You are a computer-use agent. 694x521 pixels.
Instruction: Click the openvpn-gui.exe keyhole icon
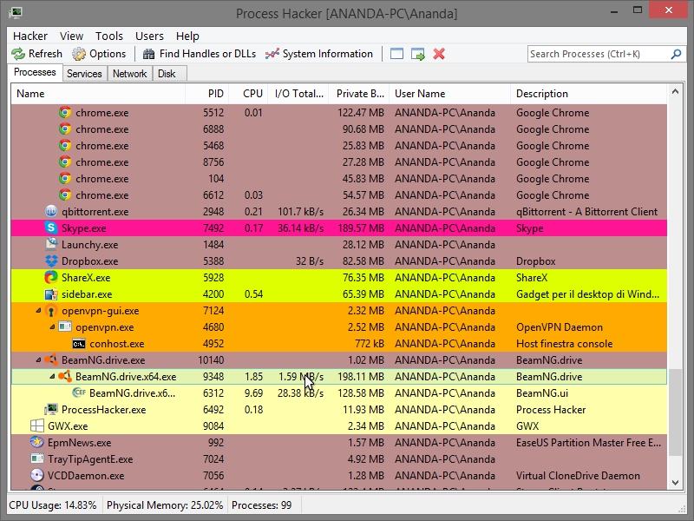[x=51, y=311]
